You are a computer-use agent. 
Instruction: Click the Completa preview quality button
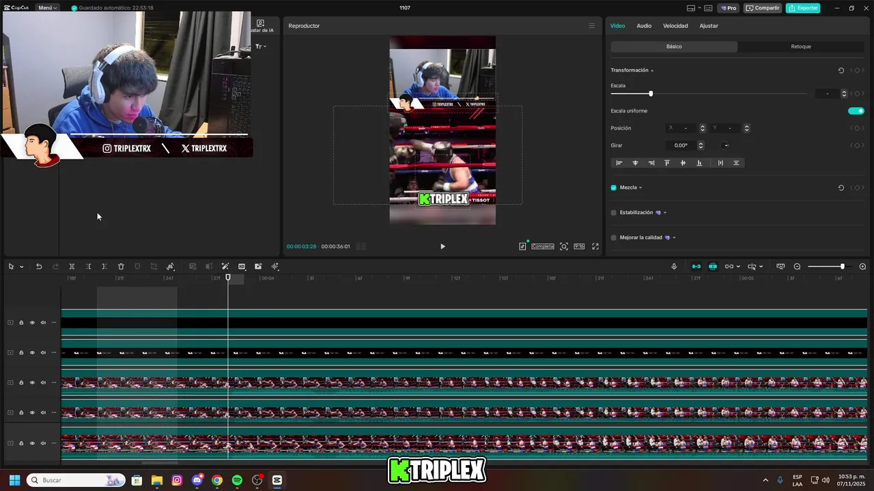tap(543, 246)
